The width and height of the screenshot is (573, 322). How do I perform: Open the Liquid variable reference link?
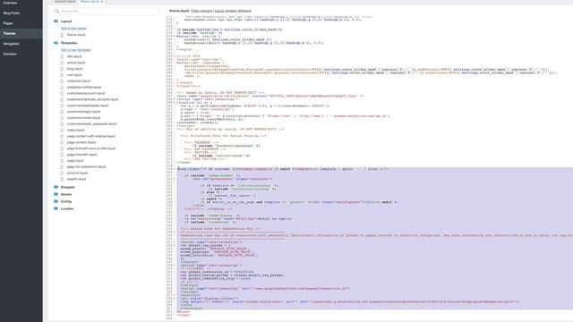coord(233,11)
